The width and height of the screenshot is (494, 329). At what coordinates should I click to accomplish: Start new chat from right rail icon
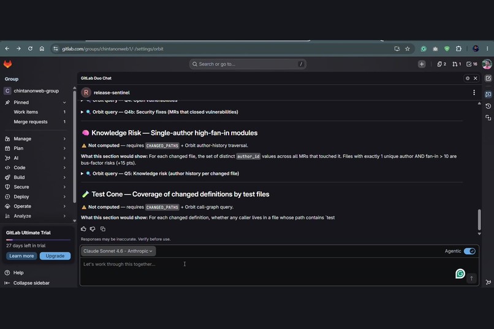tap(488, 78)
